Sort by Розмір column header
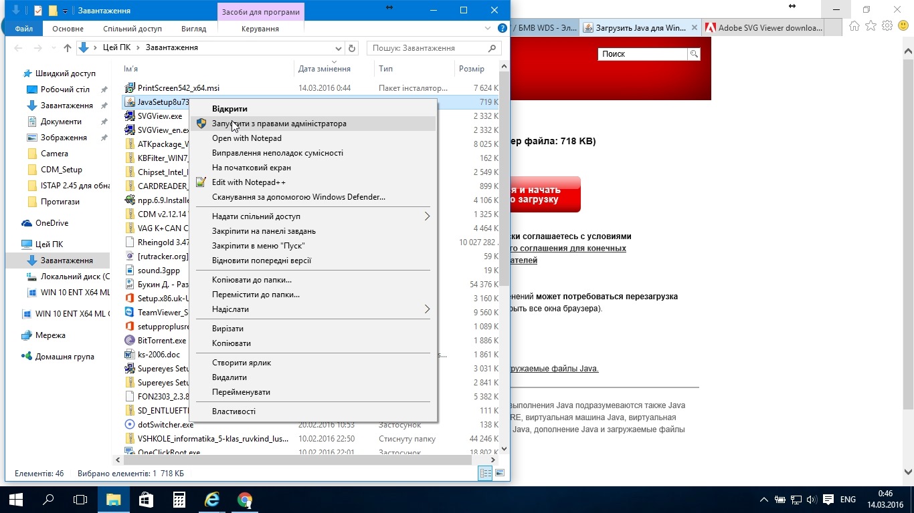This screenshot has height=513, width=914. [472, 69]
